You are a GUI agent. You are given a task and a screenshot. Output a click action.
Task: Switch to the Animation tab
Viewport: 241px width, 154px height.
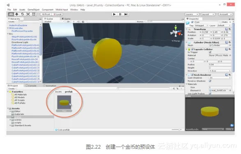[x=50, y=86]
